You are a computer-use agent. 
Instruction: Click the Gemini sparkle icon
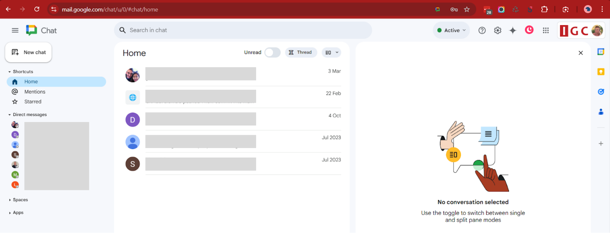coord(513,30)
